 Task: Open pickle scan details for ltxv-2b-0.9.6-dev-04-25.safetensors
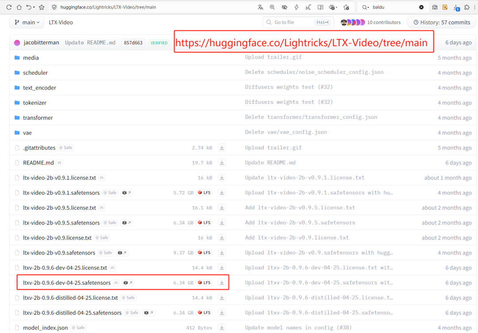pyautogui.click(x=128, y=283)
